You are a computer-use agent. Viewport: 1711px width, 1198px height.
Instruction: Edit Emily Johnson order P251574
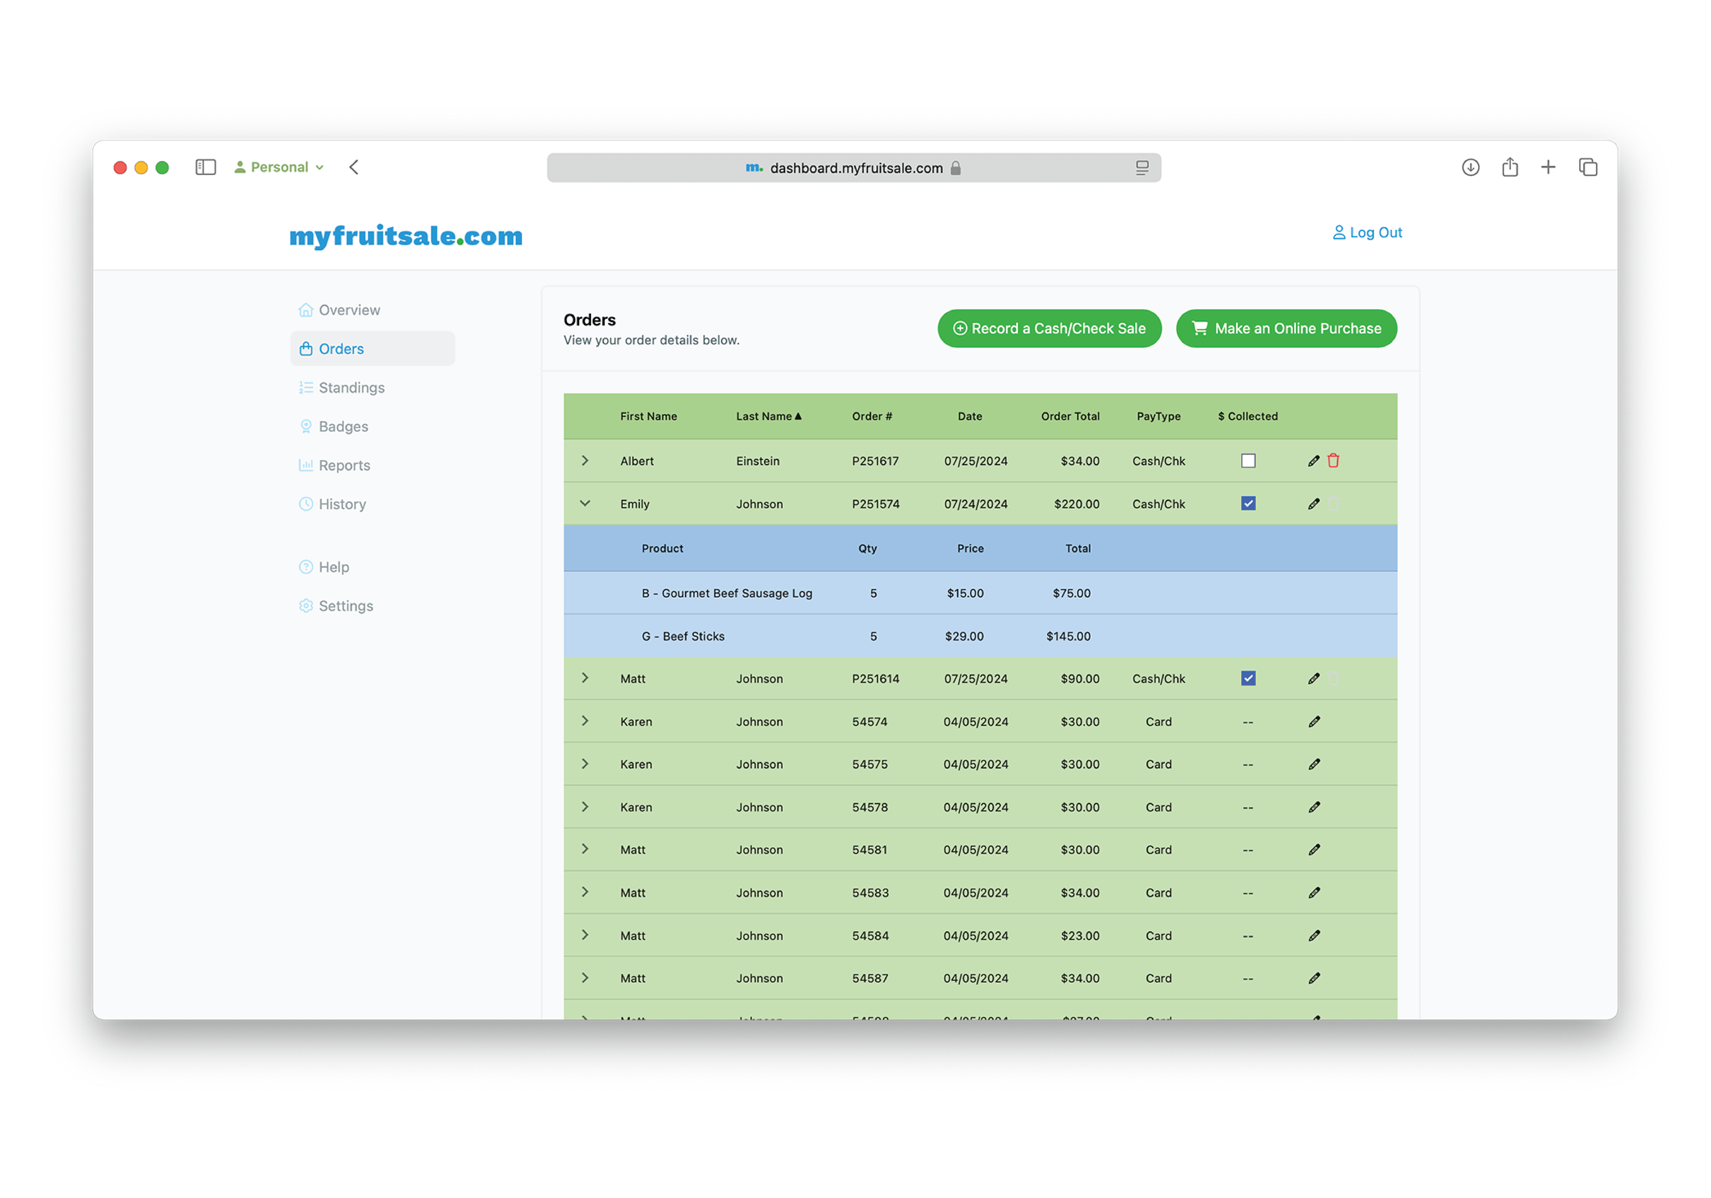(x=1314, y=503)
